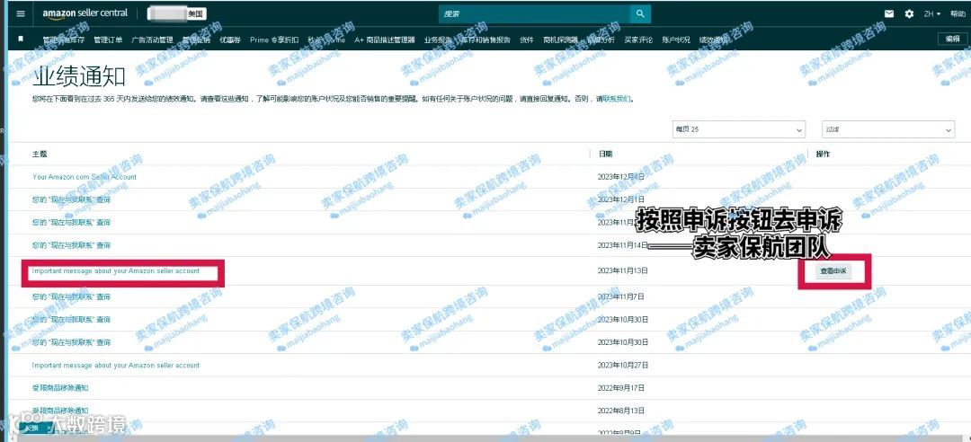
Task: Open the 现在与我联系 查询 from 2023年11月7日
Action: click(71, 297)
